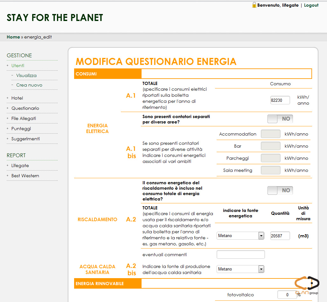Screen dimensions: 327x302
Task: Click the ACQUA CALDA SANITARIA label
Action: (x=97, y=270)
